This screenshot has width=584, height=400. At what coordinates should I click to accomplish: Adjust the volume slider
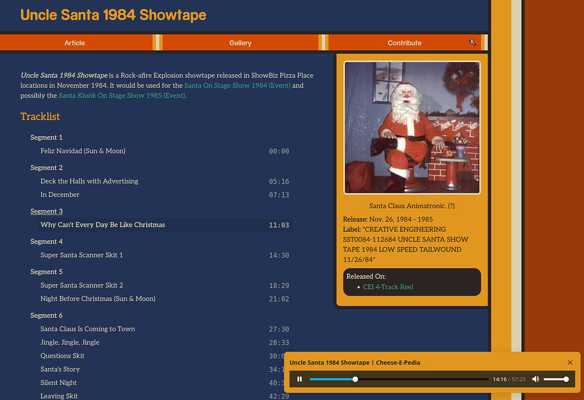pos(556,379)
